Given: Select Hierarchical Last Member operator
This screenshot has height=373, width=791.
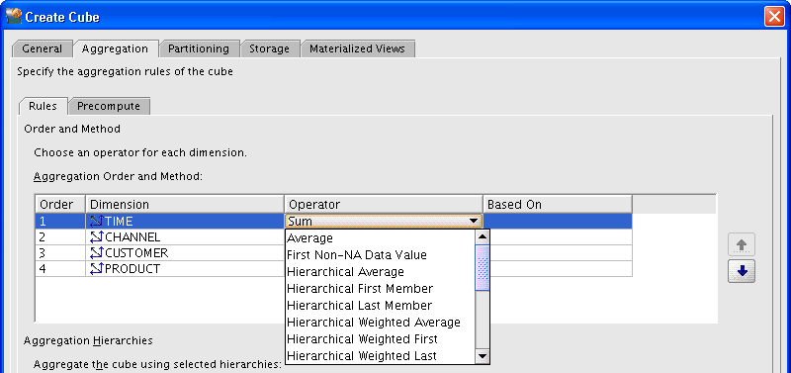Looking at the screenshot, I should click(x=380, y=306).
